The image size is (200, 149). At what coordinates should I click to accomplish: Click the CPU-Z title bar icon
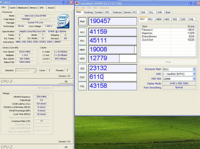(x=2, y=2)
